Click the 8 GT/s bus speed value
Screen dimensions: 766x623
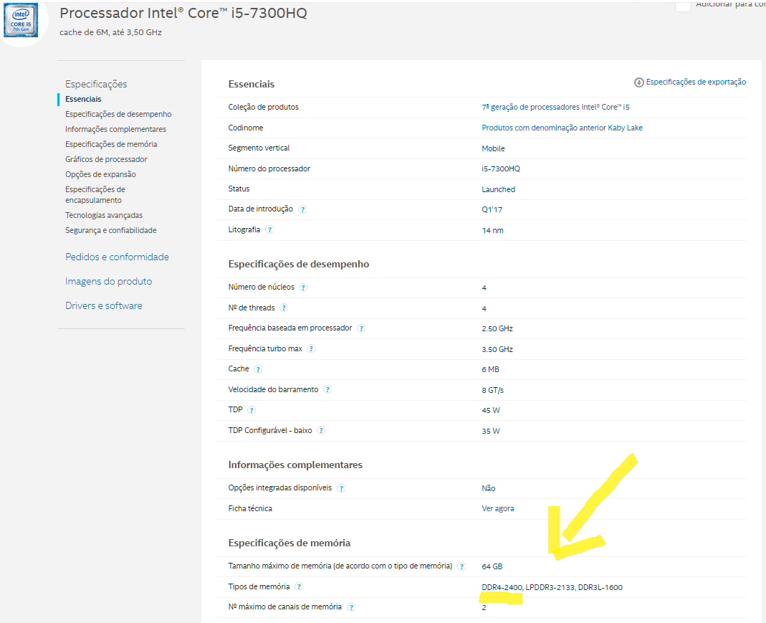tap(492, 391)
